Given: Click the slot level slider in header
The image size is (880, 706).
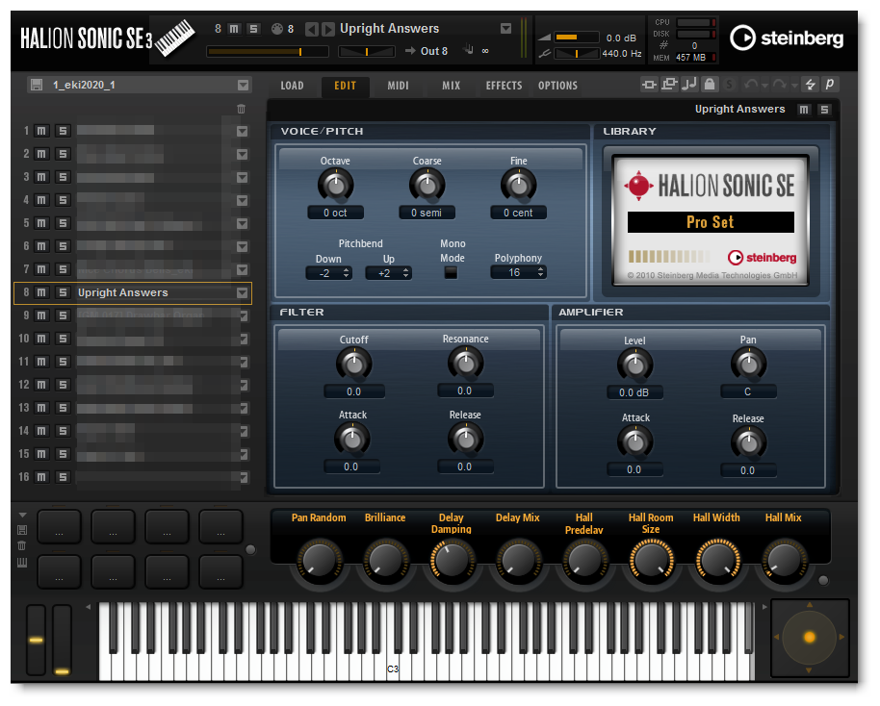Looking at the screenshot, I should click(268, 52).
